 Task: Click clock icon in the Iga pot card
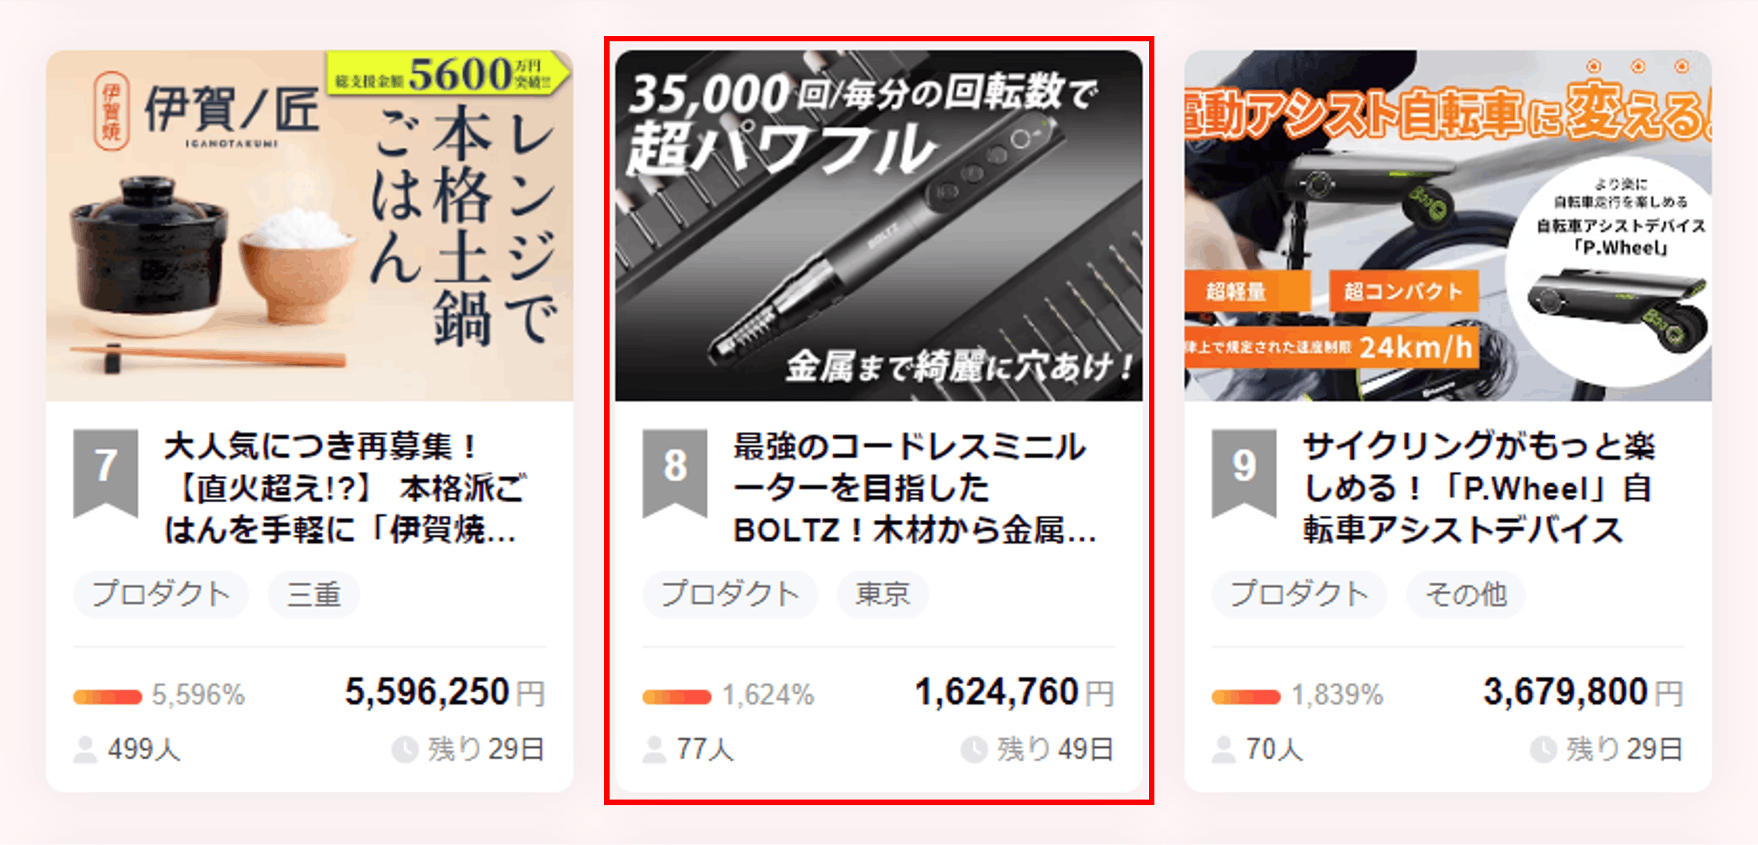tap(405, 750)
